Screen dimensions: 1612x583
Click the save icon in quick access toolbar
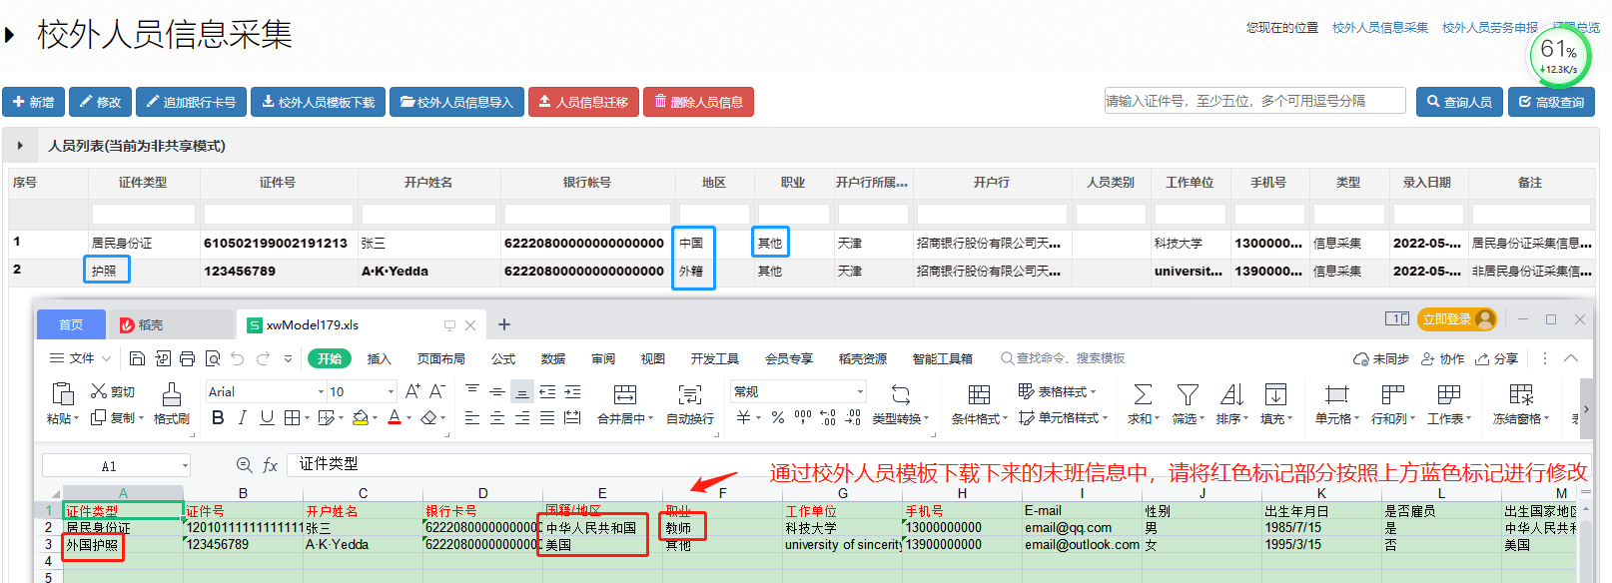pyautogui.click(x=138, y=358)
